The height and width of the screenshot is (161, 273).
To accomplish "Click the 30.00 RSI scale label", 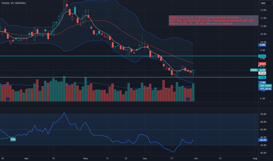I will click(263, 145).
